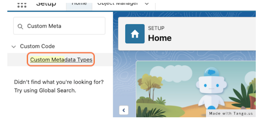This screenshot has width=262, height=122.
Task: Click the Quick Find box containing Custom Meta
Action: (x=59, y=26)
